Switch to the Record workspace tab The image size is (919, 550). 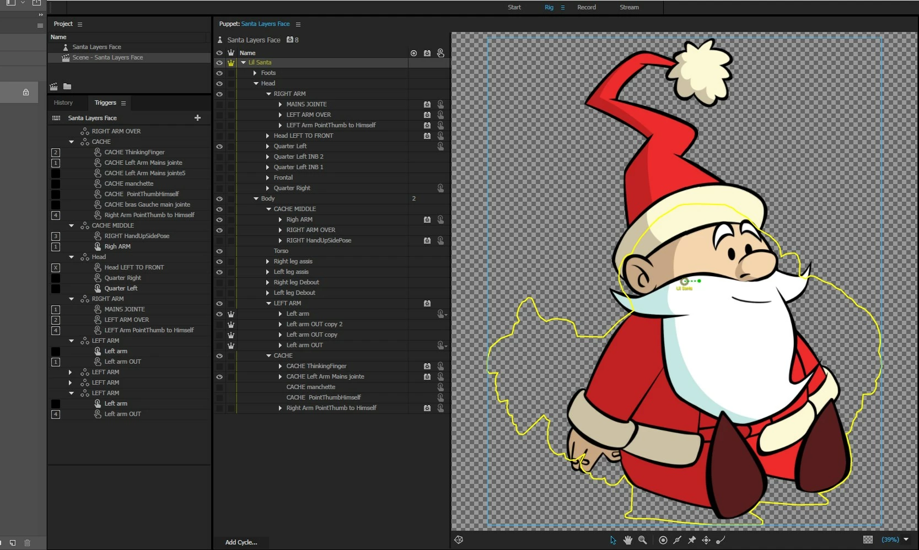587,7
